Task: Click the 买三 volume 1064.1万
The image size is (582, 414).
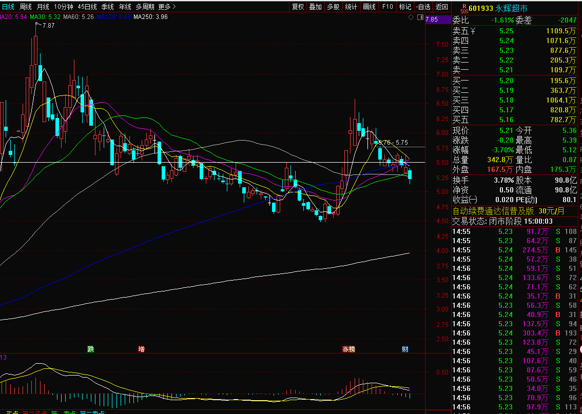Action: click(561, 101)
